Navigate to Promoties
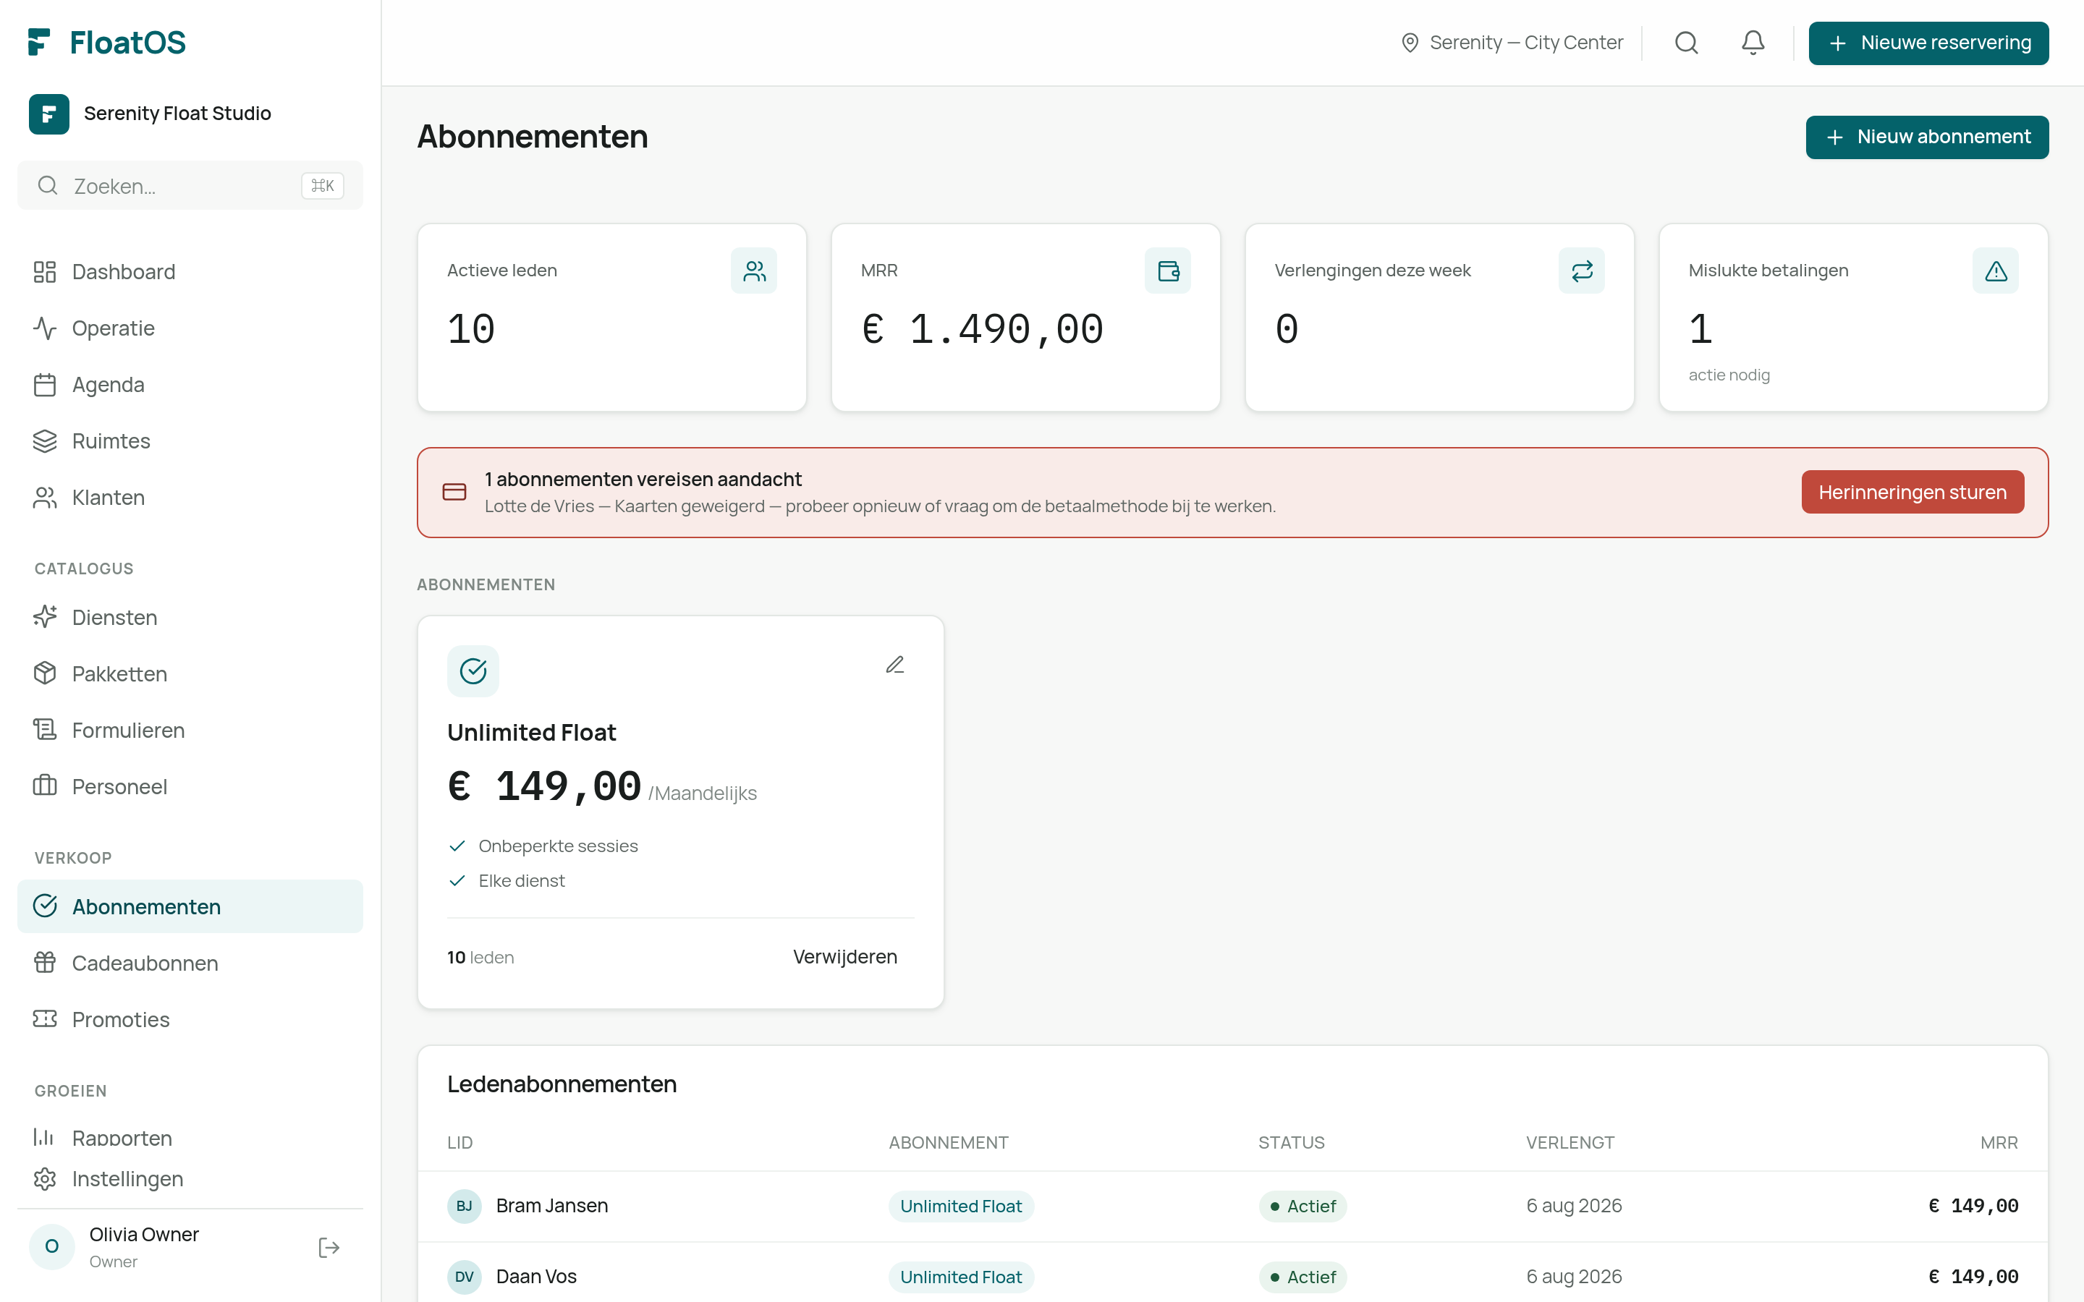Image resolution: width=2084 pixels, height=1302 pixels. click(x=190, y=1020)
